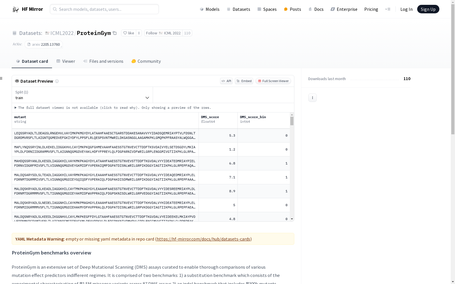
Task: Open the three-dot options menu
Action: pos(313,98)
